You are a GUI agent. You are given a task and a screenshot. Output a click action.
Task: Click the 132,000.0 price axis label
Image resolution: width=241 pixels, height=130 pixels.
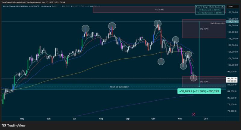[x=232, y=12]
